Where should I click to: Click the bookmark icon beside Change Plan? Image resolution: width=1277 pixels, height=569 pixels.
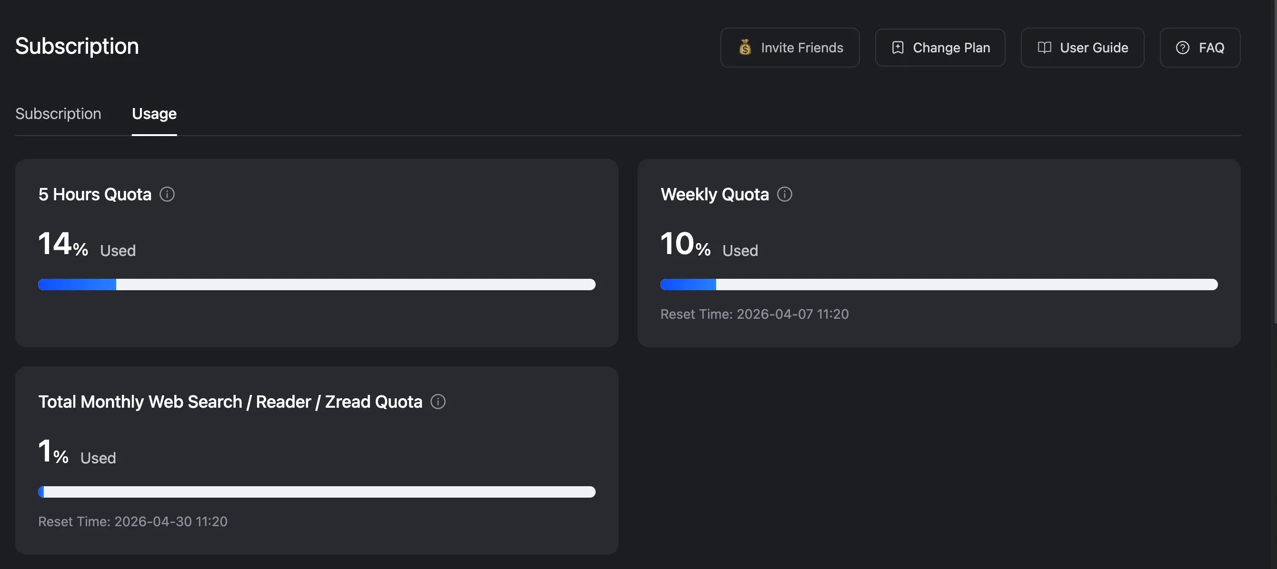[x=897, y=48]
